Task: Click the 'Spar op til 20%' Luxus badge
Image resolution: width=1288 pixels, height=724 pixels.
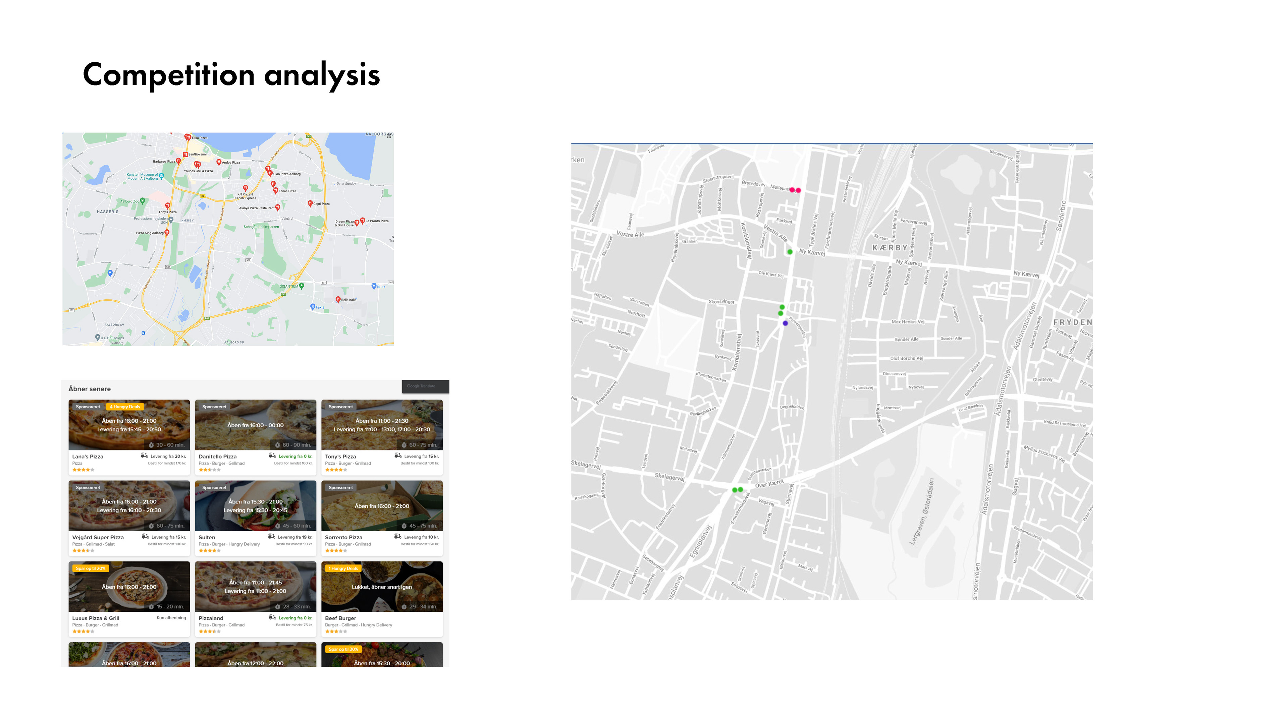Action: 91,568
